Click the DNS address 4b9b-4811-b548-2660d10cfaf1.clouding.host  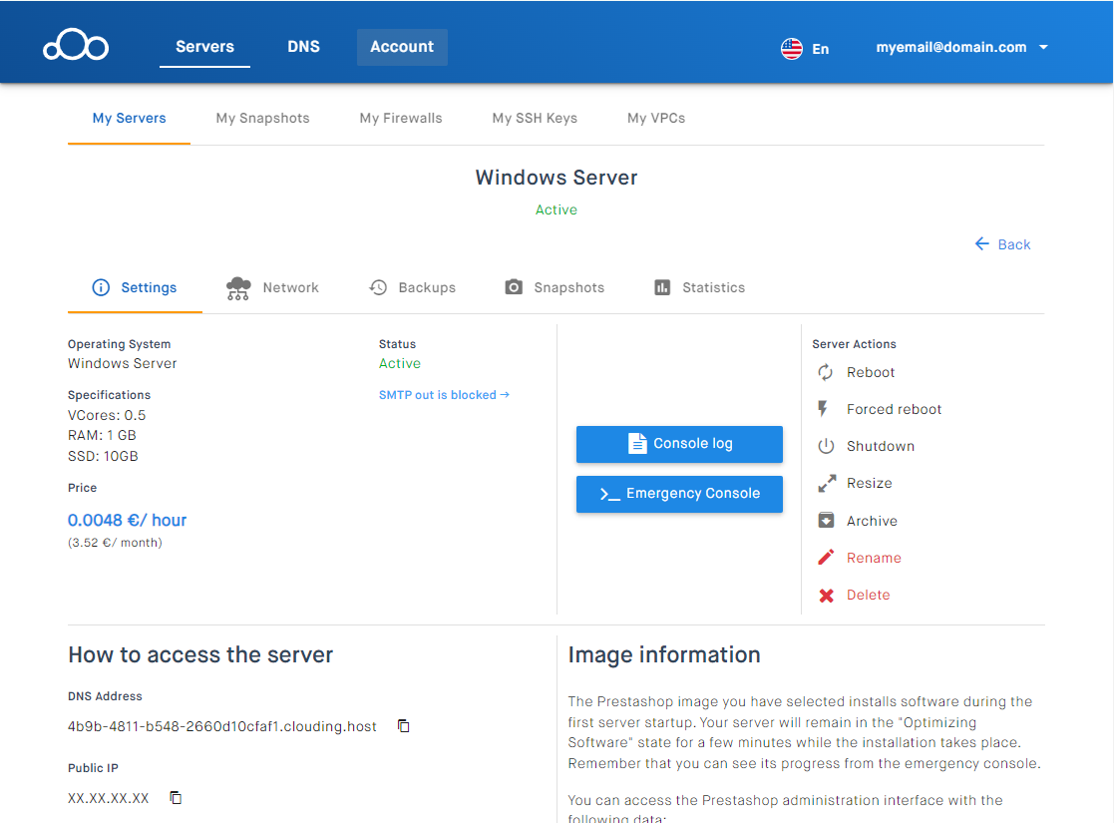tap(221, 726)
